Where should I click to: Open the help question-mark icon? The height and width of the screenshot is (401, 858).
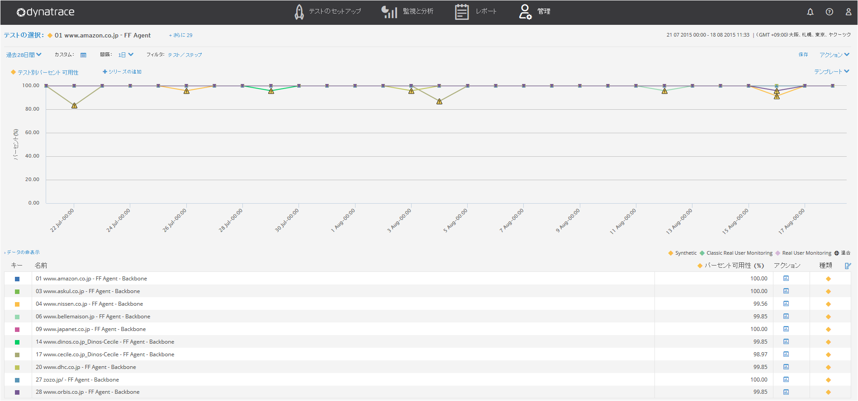[x=829, y=12]
